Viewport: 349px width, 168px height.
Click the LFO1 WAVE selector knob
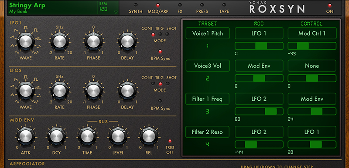click(x=25, y=41)
